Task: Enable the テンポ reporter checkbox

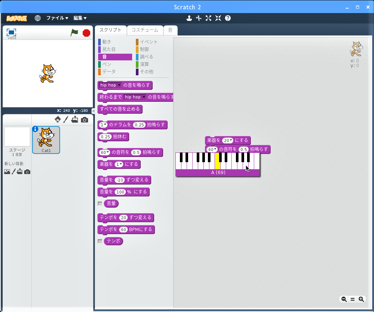Action: point(100,241)
